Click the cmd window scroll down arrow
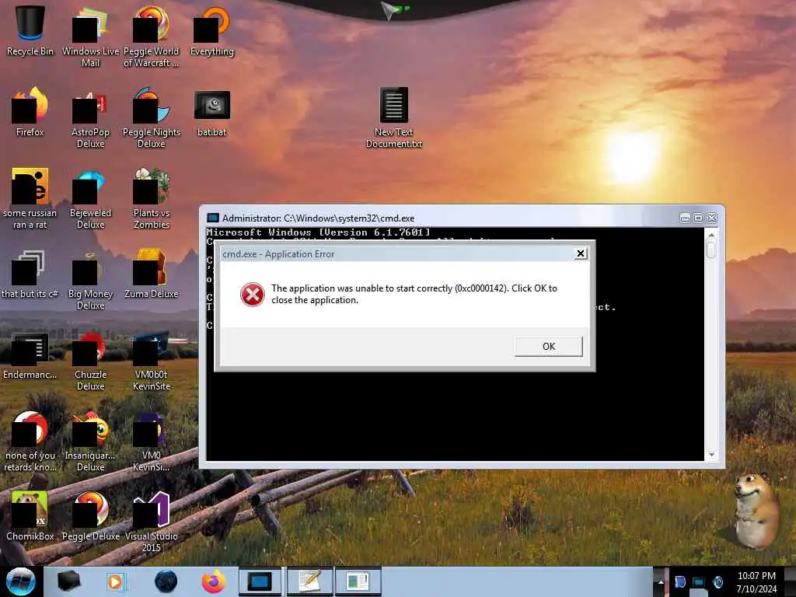The height and width of the screenshot is (597, 796). tap(711, 454)
